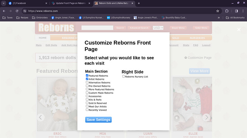Reload the page with the refresh icon
The width and height of the screenshot is (247, 138).
pos(17,11)
